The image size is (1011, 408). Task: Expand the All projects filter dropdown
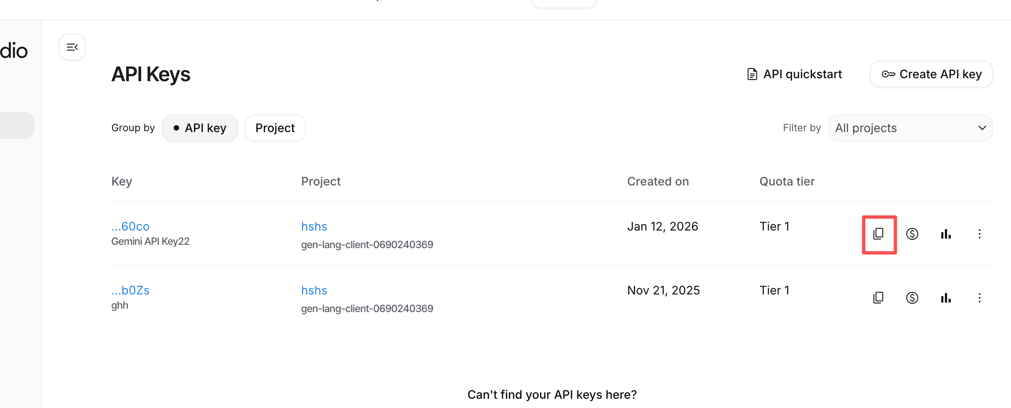910,128
